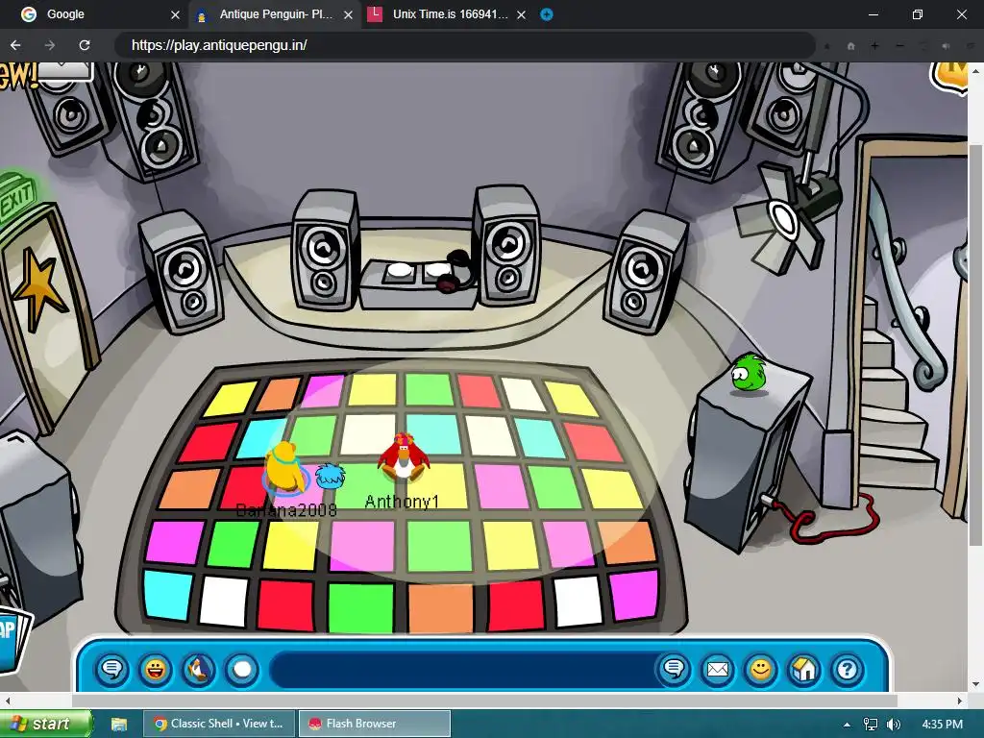Click the green puffle on the speaker
Screen dimensions: 984x738
(748, 373)
